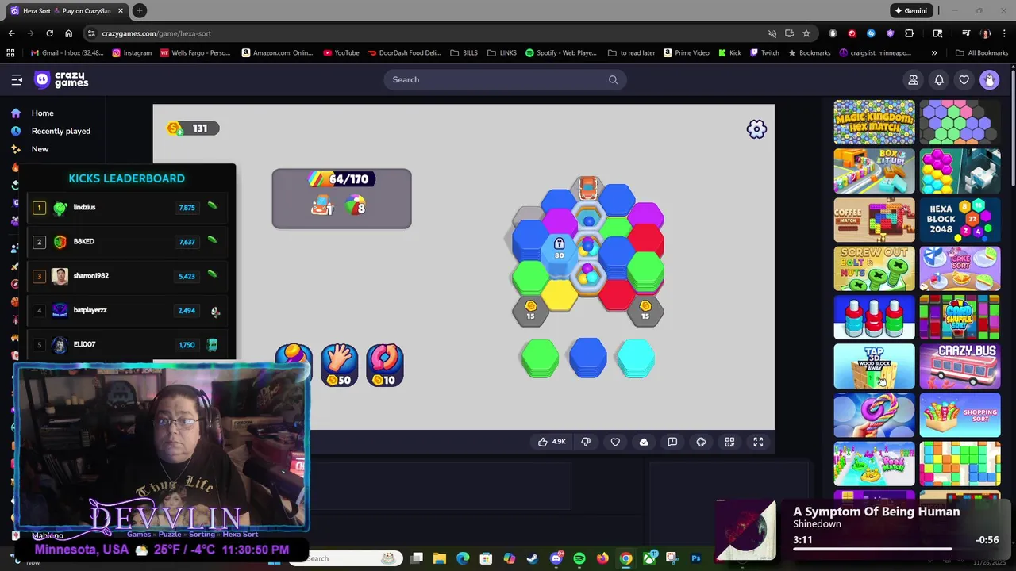Viewport: 1016px width, 571px height.
Task: Open the LINKS bookmark folder
Action: pos(502,53)
